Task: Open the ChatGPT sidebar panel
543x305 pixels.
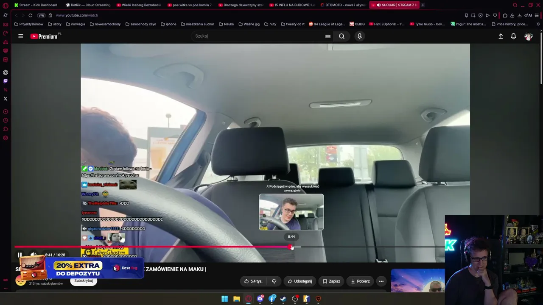Action: [6, 72]
